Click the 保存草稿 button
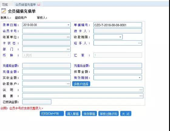 point(89,114)
